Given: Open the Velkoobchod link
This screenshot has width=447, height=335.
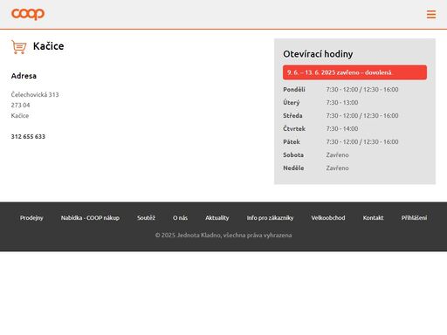Looking at the screenshot, I should click(x=328, y=218).
